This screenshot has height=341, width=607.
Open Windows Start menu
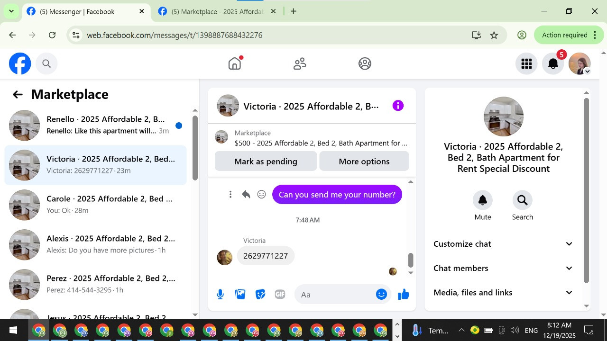coord(13,330)
